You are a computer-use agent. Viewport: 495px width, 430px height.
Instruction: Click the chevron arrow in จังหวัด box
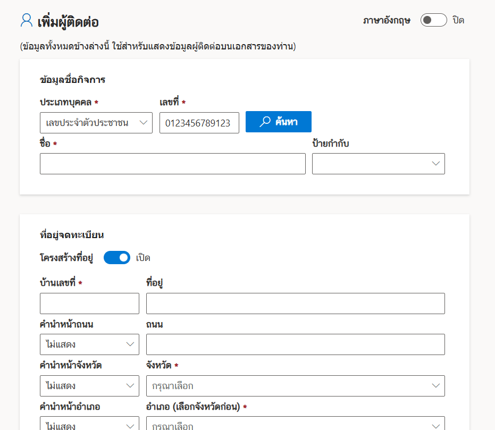click(435, 386)
